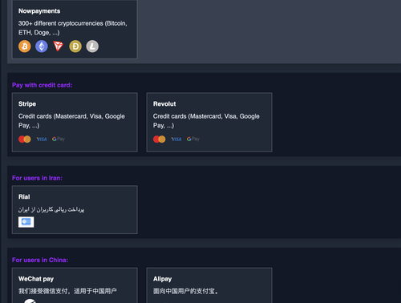This screenshot has width=401, height=303.
Task: Click the Chinese description under Alipay
Action: pyautogui.click(x=185, y=291)
